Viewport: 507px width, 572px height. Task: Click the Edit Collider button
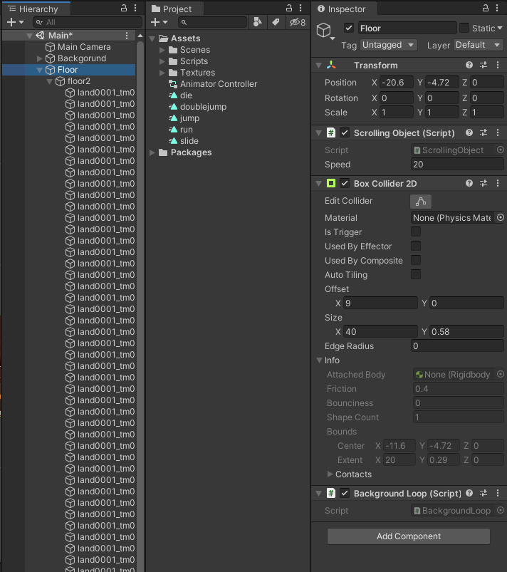421,201
